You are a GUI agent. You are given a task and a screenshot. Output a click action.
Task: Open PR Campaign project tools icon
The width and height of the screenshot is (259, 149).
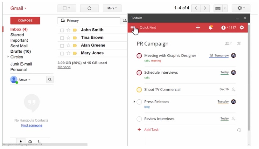(x=239, y=44)
